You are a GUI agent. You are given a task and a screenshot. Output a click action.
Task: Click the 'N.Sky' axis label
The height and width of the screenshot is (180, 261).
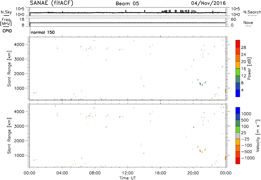pyautogui.click(x=6, y=12)
